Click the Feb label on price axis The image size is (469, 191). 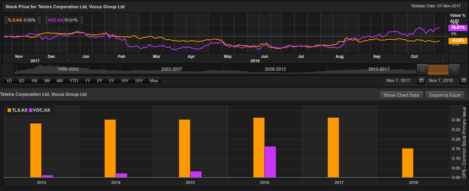point(121,56)
